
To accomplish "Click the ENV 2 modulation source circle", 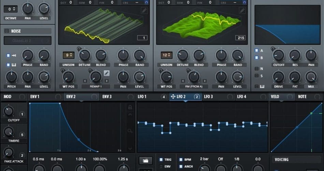I will click(94, 96).
